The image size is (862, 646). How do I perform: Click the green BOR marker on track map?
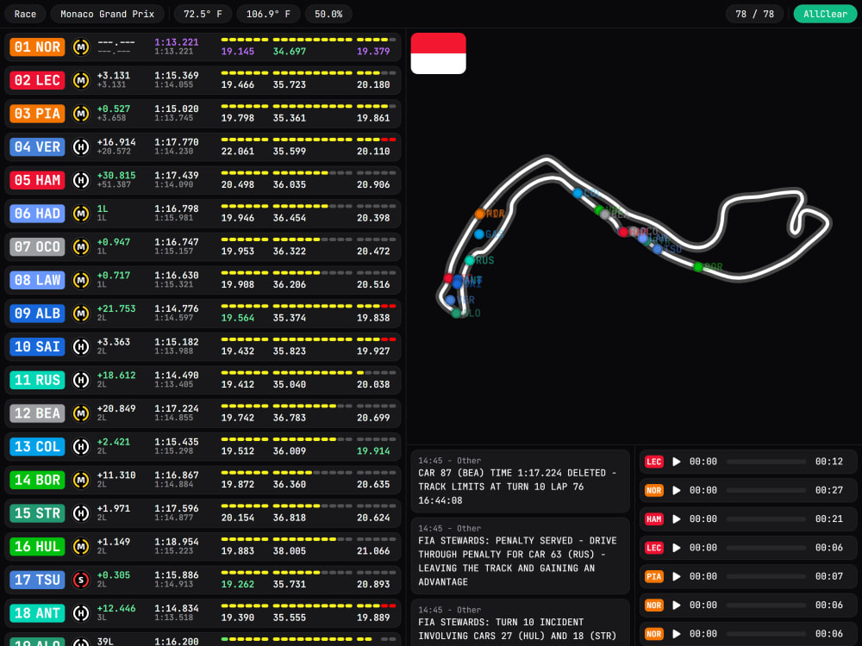(698, 267)
